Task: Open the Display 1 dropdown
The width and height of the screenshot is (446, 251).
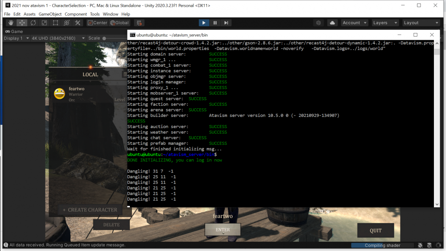Action: tap(16, 38)
